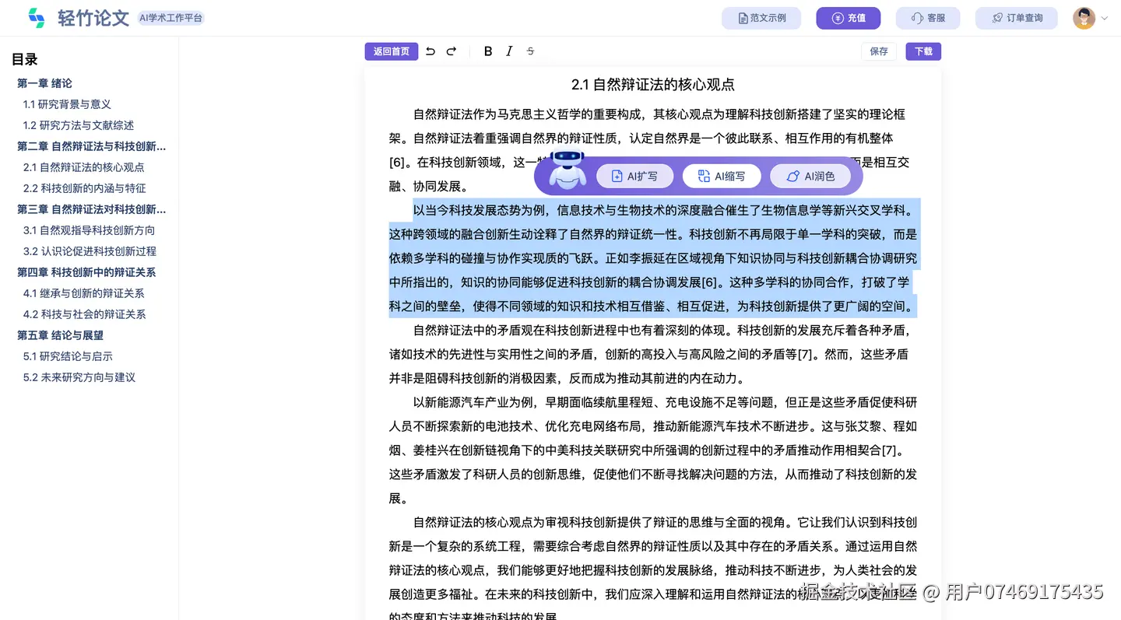1121x620 pixels.
Task: Open 客服 customer service via headset icon
Action: (x=928, y=17)
